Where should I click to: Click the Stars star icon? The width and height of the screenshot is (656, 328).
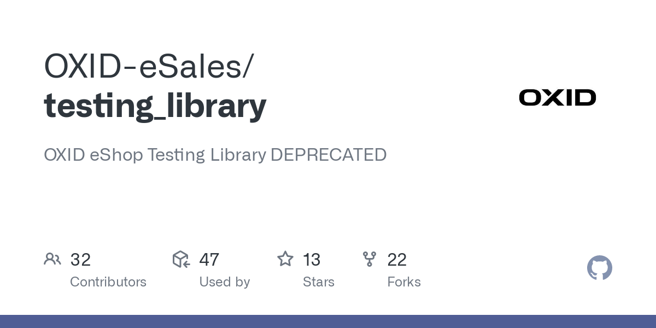(285, 259)
